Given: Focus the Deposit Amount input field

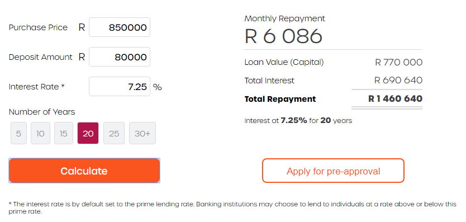Looking at the screenshot, I should [x=120, y=57].
